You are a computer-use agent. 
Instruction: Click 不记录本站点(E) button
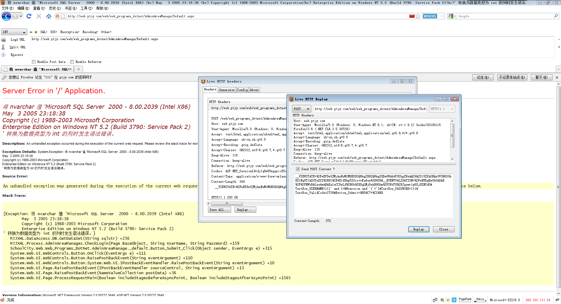click(x=512, y=77)
